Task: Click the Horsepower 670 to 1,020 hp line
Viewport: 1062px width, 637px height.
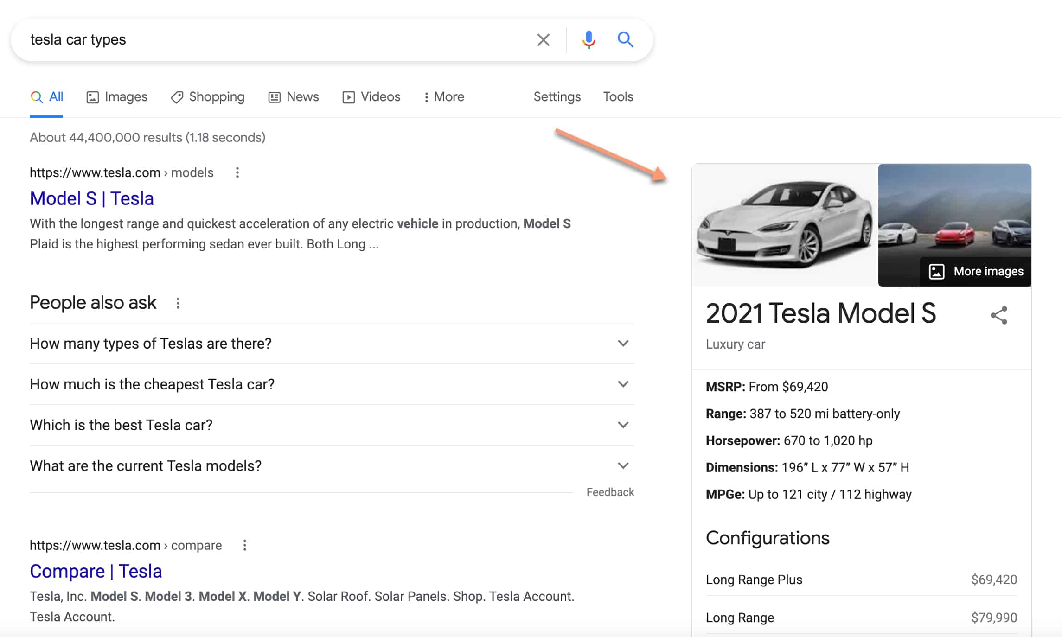Action: point(789,440)
